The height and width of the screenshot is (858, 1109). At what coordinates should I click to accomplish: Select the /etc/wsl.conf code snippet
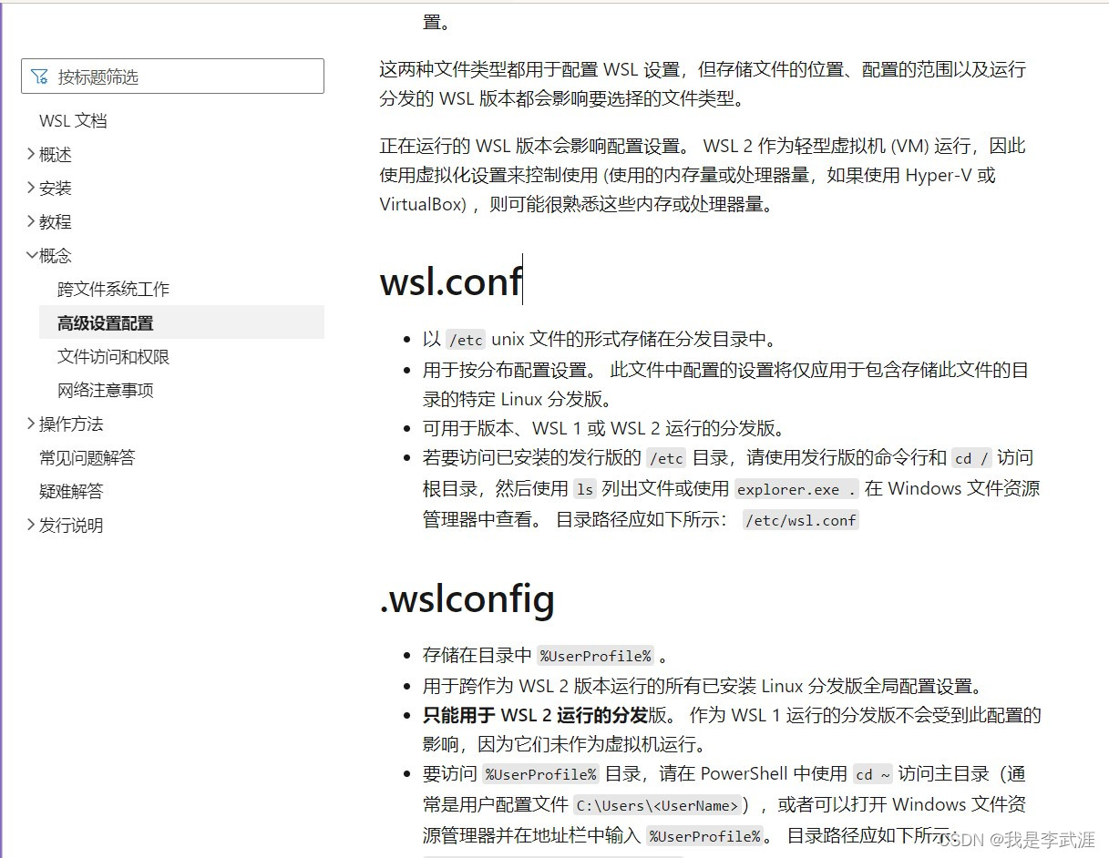[799, 519]
